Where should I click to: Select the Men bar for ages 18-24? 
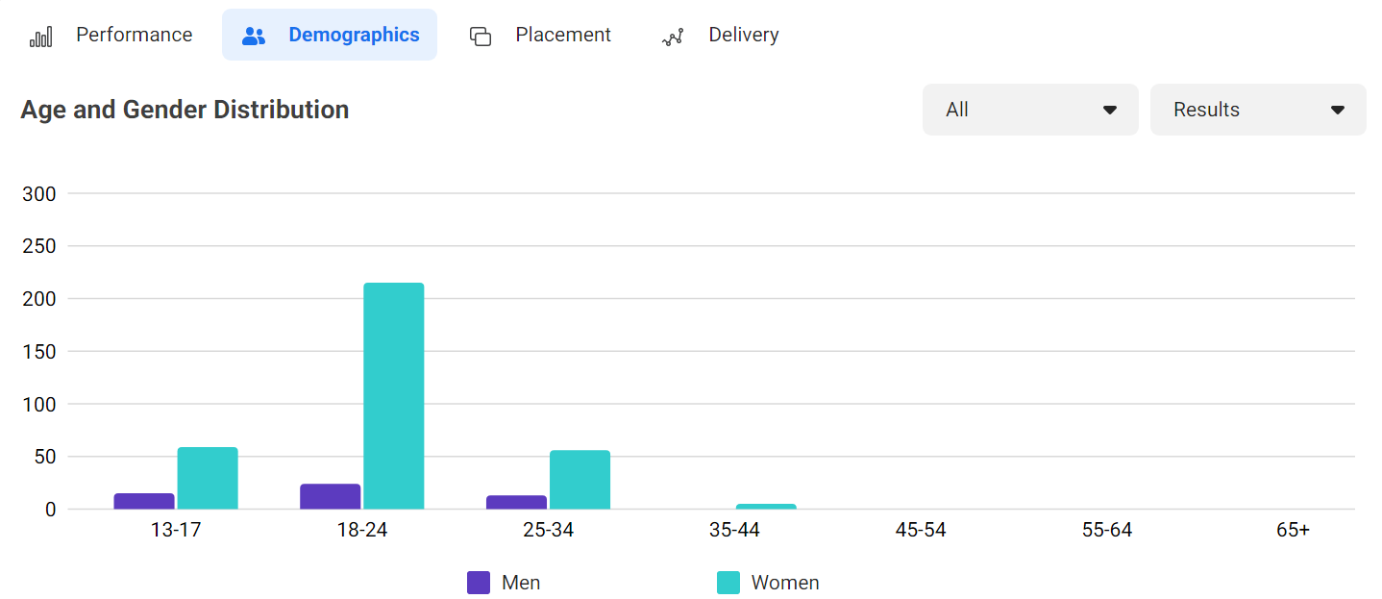[x=331, y=497]
